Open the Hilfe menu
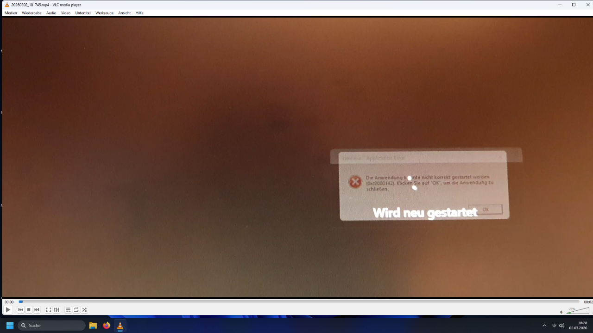Screen dimensions: 593x333 (139, 13)
